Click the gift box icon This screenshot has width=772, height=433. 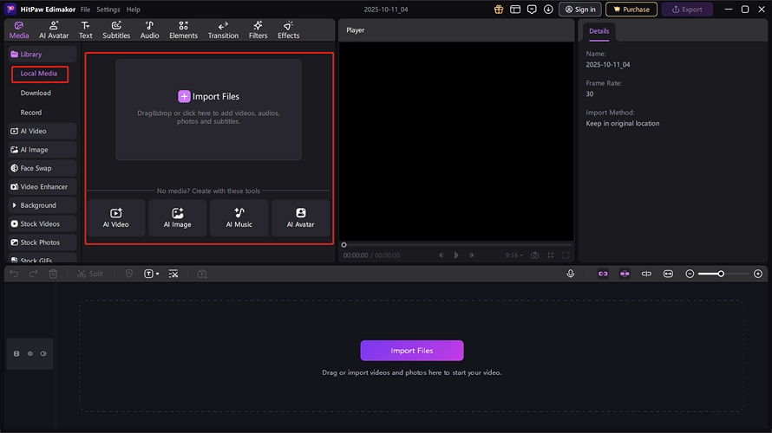tap(499, 10)
